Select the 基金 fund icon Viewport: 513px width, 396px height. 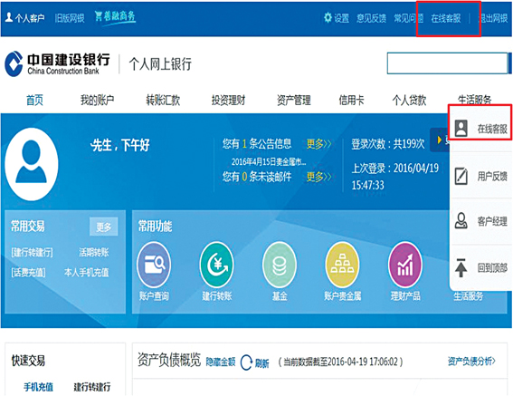click(280, 265)
